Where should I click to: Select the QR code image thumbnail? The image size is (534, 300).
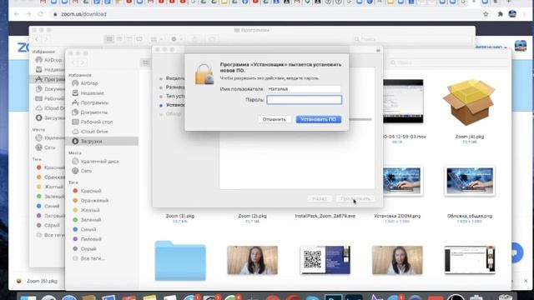point(325,260)
